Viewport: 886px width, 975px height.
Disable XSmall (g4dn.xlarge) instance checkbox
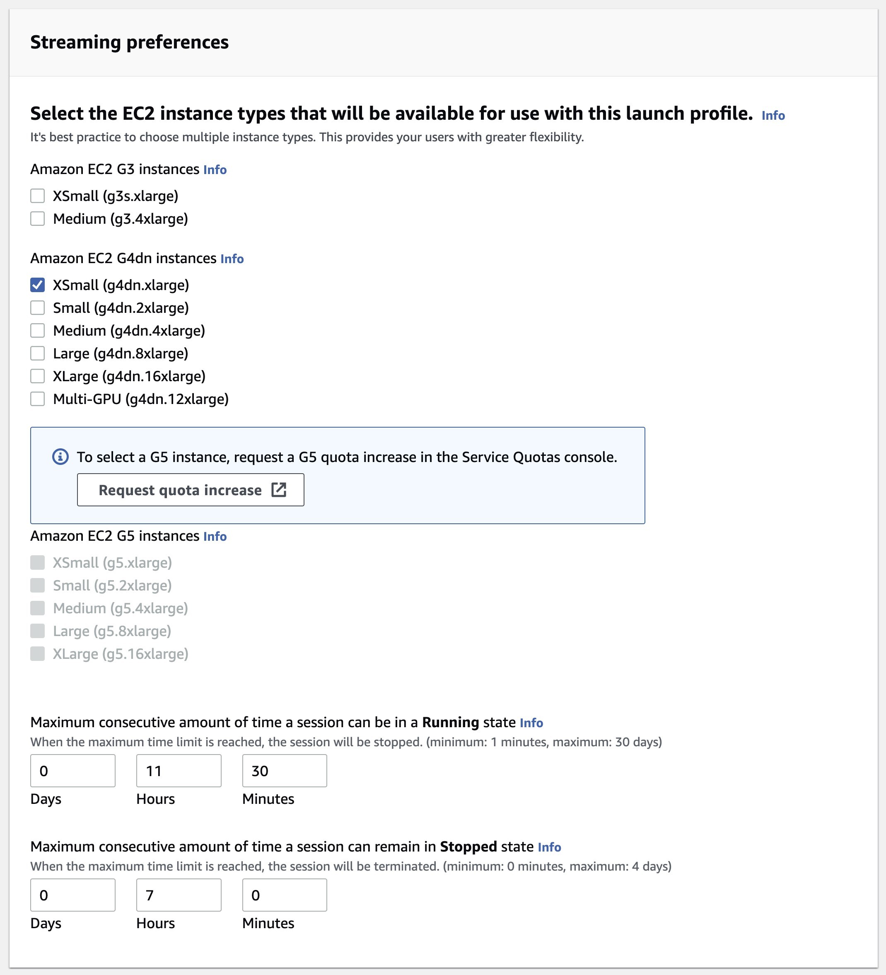pos(37,284)
